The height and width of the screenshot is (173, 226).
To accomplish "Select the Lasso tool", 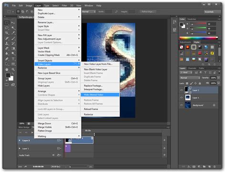I will (x=7, y=28).
